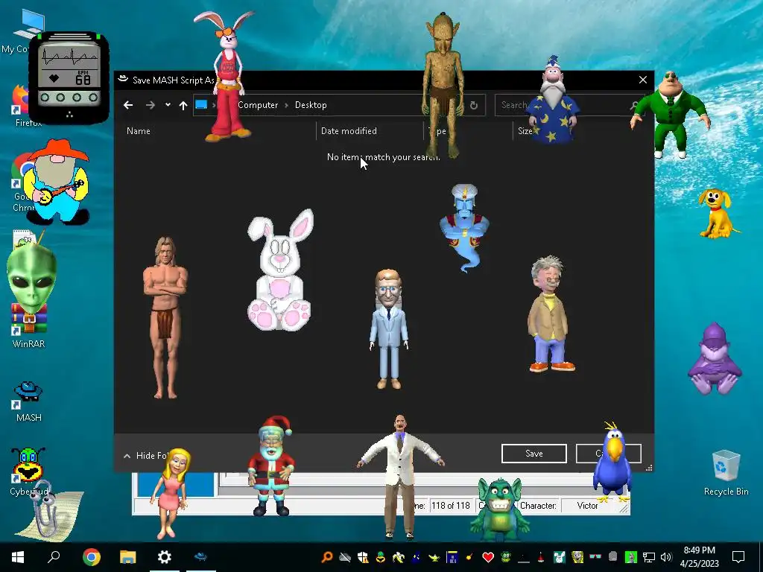Screen dimensions: 763x572
Task: Launch Google Chrome from the taskbar
Action: 91,557
